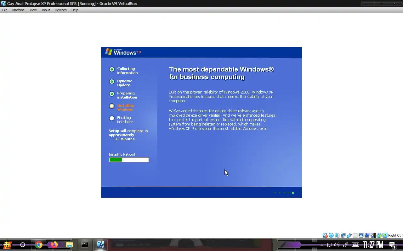Click the Installing Network progress bar
The image size is (403, 251).
pyautogui.click(x=129, y=160)
